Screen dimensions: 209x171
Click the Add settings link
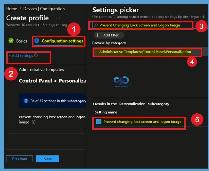click(21, 55)
